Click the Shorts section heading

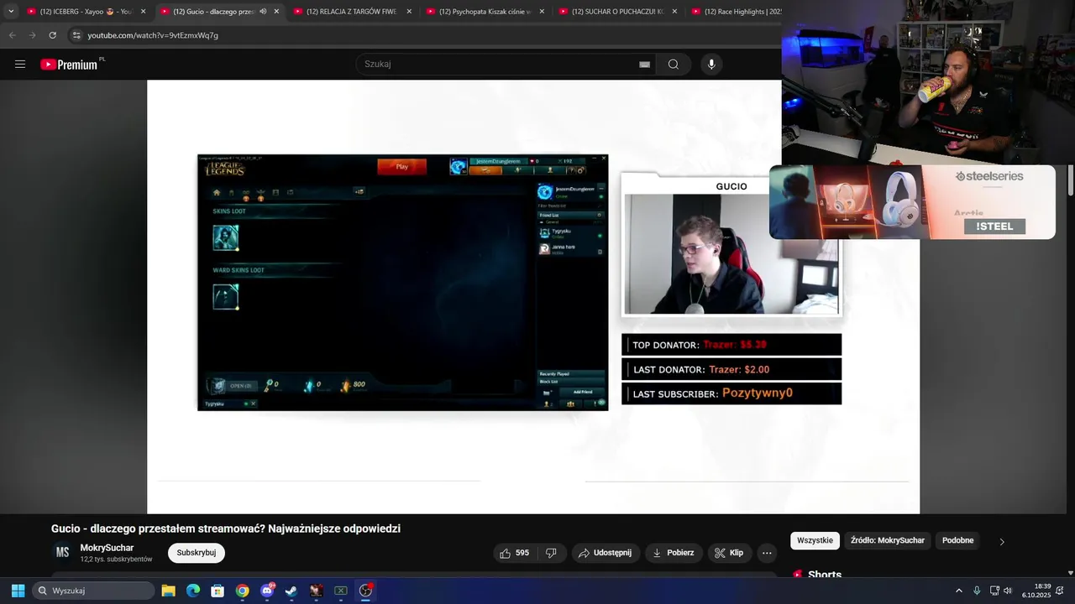[x=825, y=575]
